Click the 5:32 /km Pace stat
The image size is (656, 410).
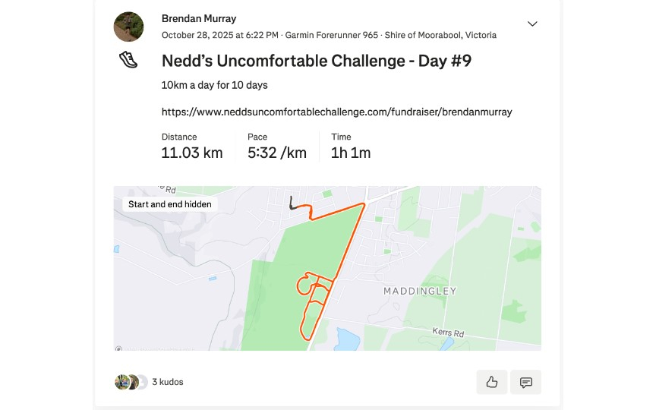tap(277, 153)
